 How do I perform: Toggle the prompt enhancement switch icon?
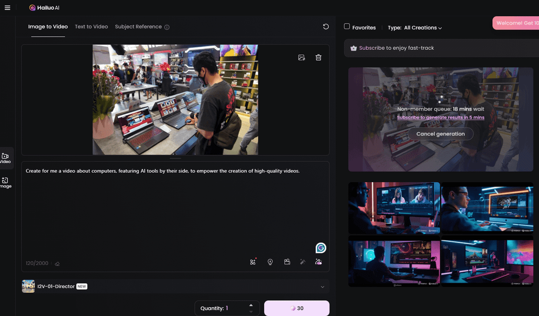(318, 262)
